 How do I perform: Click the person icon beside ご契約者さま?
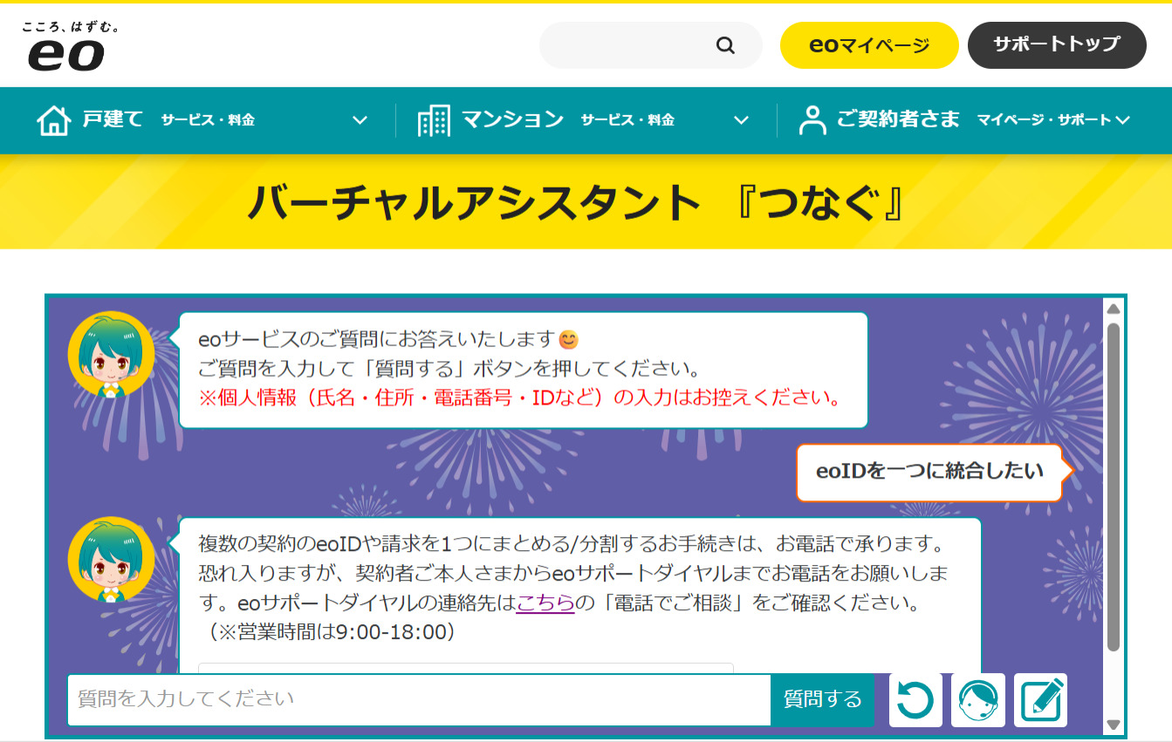812,120
